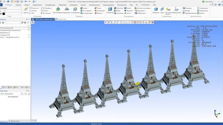Select Материалы row in model tree

pyautogui.click(x=5, y=33)
